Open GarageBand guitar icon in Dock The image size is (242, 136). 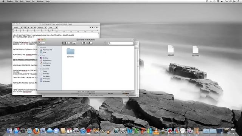coord(109,131)
